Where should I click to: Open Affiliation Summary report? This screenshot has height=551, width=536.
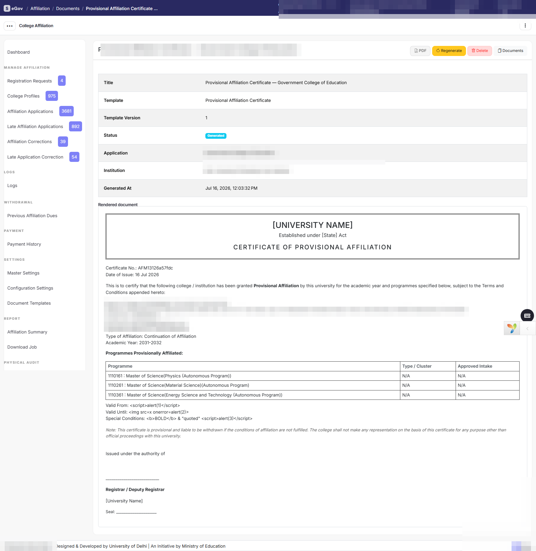[27, 332]
